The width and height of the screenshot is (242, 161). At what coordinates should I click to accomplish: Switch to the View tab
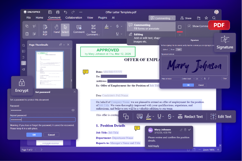(90, 18)
